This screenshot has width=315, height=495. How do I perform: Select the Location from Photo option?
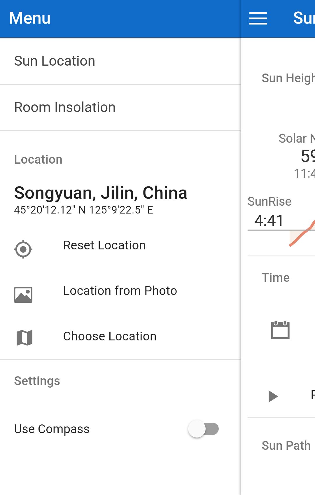pos(120,291)
